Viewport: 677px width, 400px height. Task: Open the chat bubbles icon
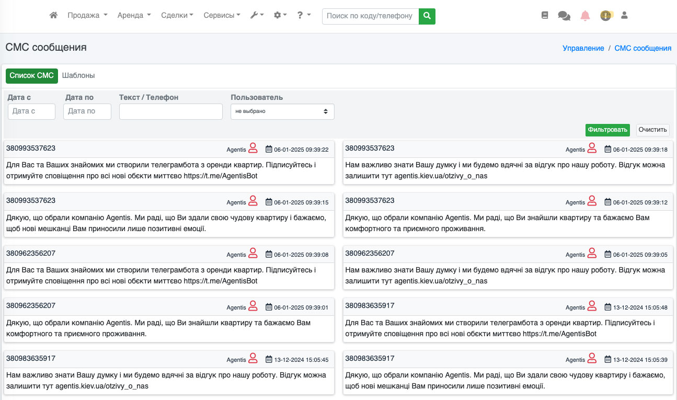coord(564,16)
